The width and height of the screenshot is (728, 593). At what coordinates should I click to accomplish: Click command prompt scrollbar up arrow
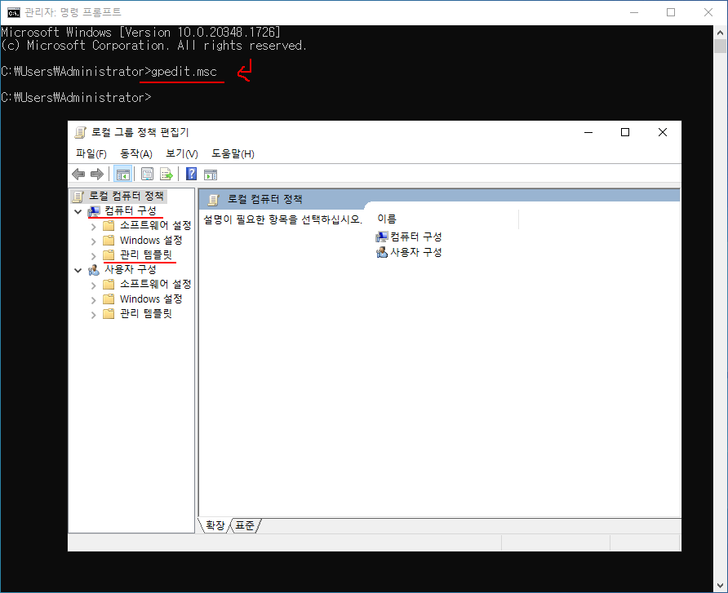720,33
